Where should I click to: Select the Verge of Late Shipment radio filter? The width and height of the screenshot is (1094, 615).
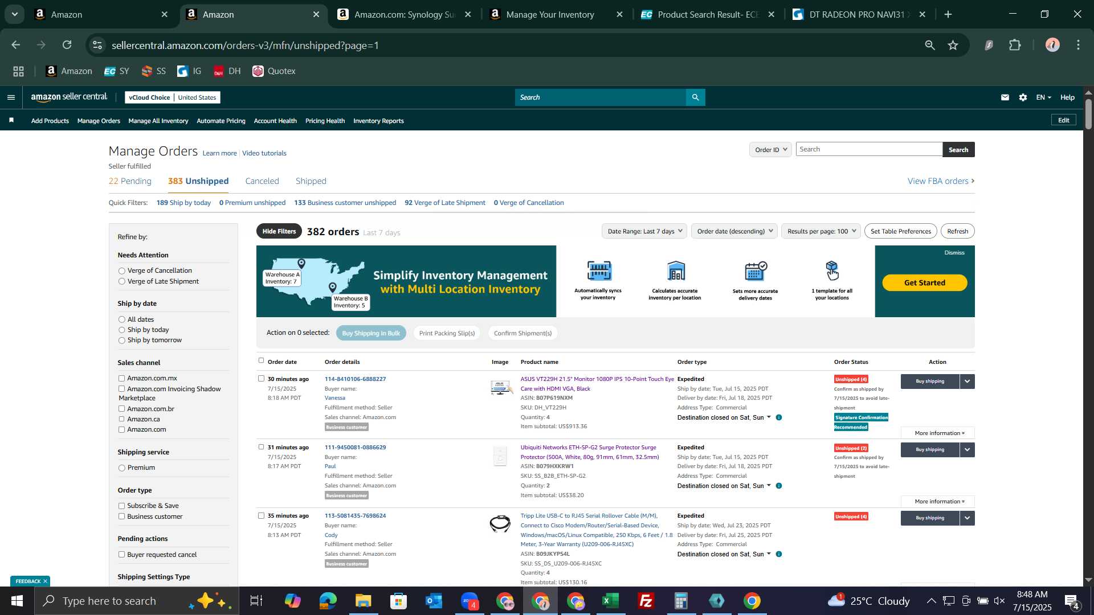tap(121, 281)
